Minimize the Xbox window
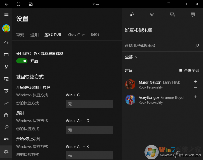 coord(174,4)
